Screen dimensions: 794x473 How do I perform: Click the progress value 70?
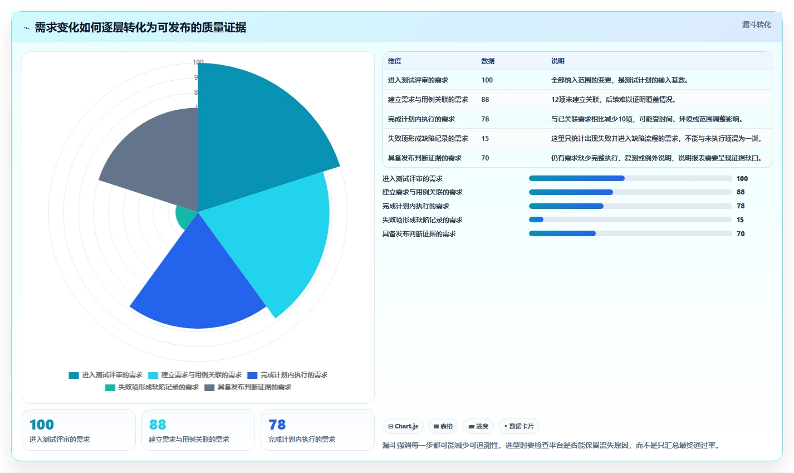click(741, 234)
